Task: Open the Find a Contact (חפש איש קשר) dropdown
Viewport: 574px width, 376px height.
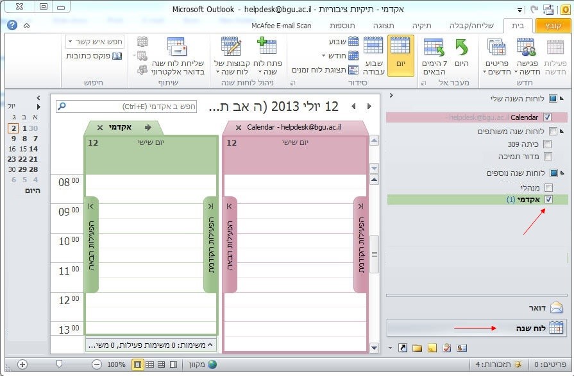Action: point(71,42)
